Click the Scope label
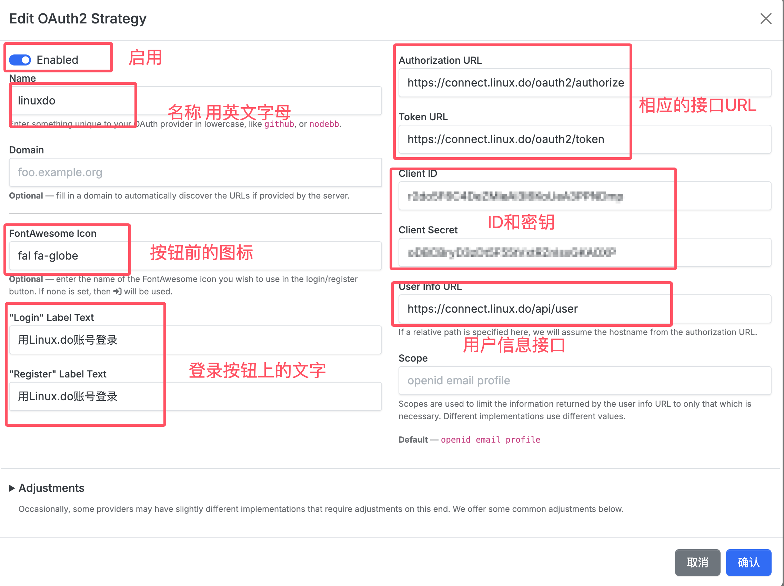Screen dimensions: 784x586 point(413,358)
